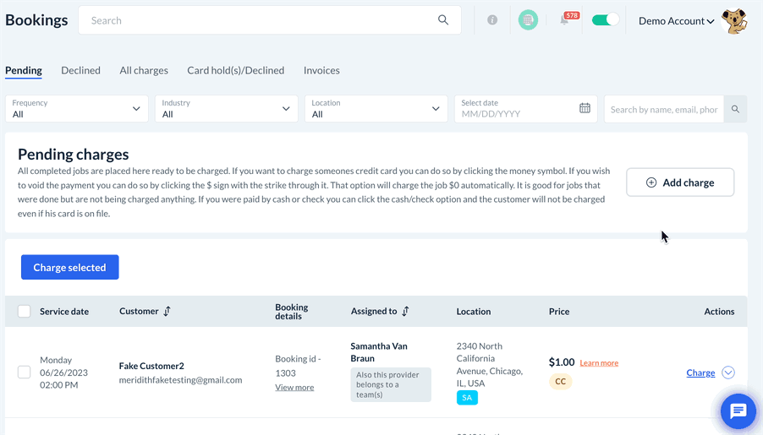This screenshot has width=763, height=435.
Task: Sort by Customer column arrows
Action: [x=167, y=311]
